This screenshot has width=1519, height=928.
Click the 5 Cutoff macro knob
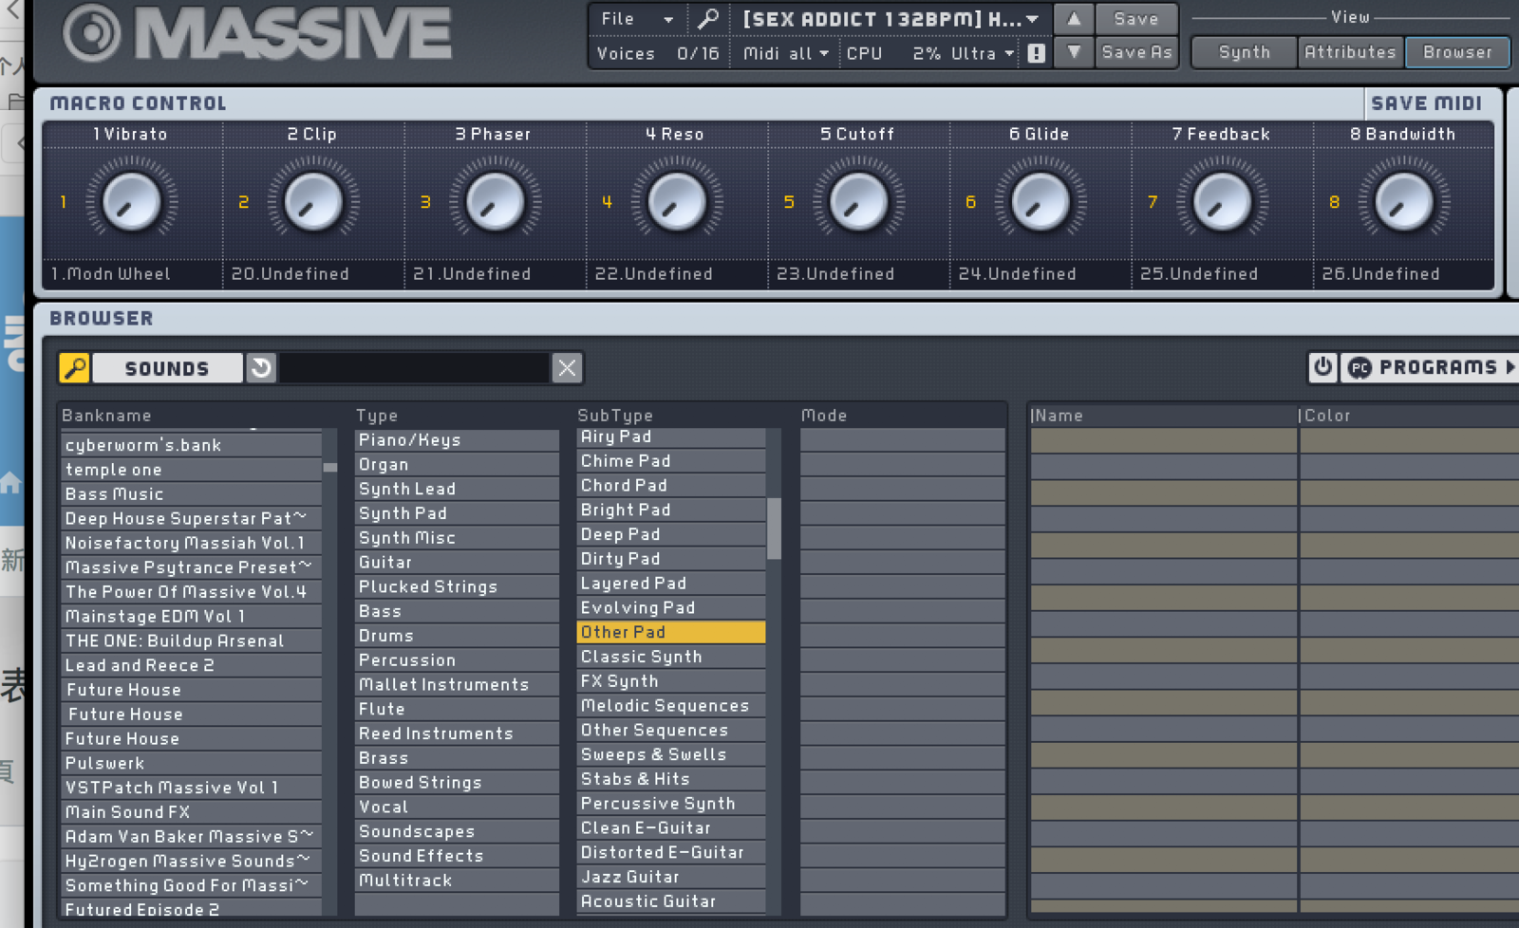click(x=858, y=202)
